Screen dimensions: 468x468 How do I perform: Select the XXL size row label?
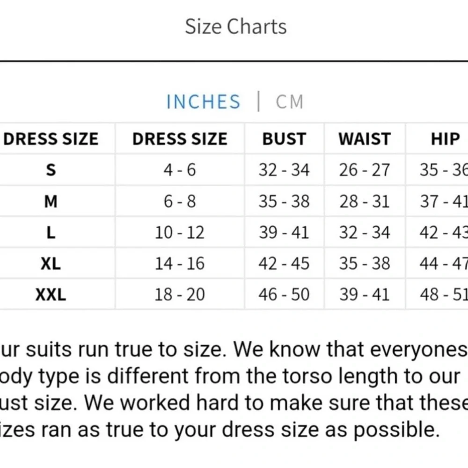(51, 294)
